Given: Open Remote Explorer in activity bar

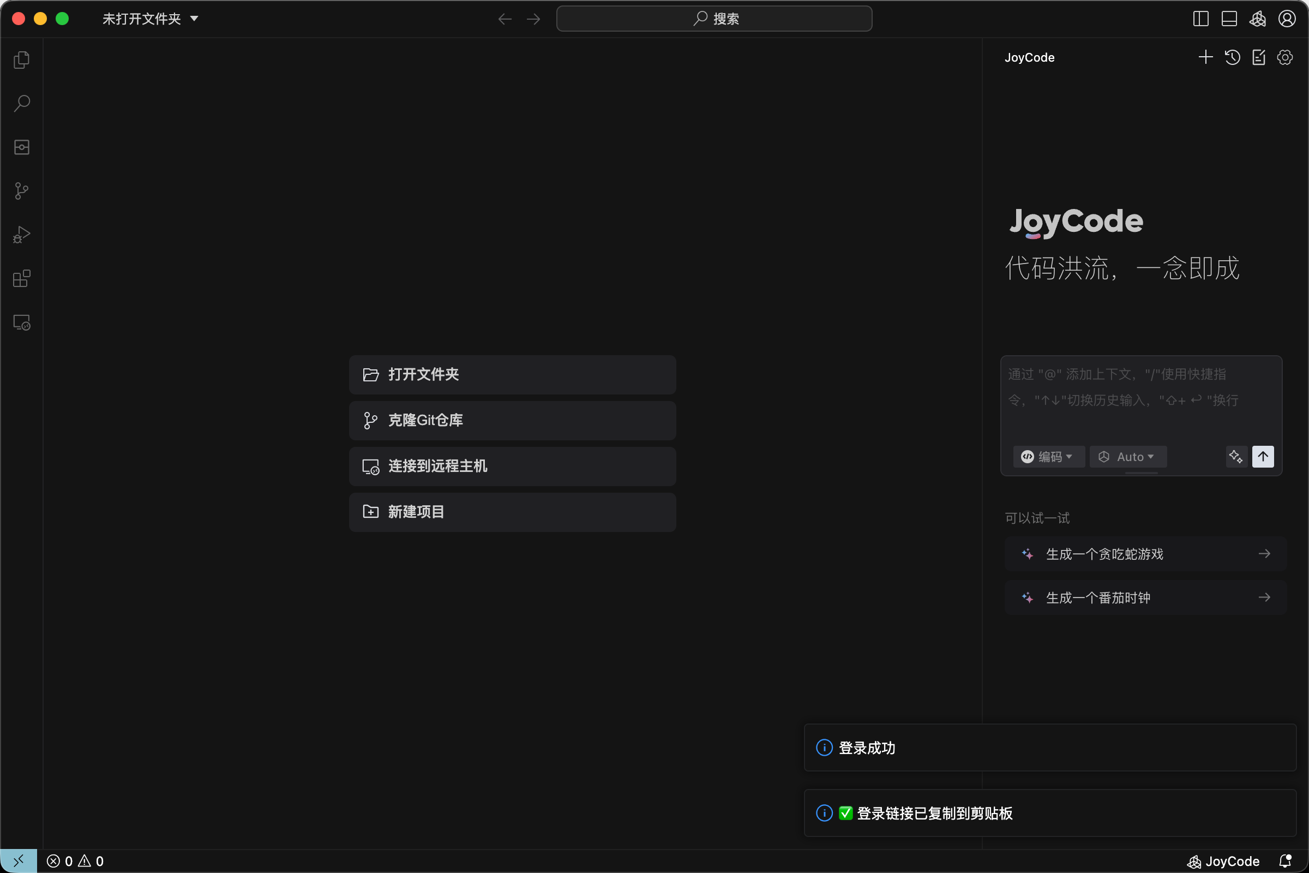Looking at the screenshot, I should point(22,322).
